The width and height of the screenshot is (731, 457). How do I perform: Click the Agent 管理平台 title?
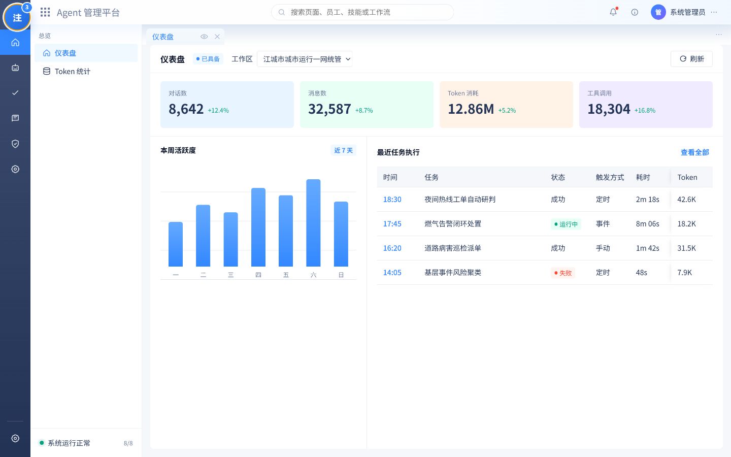click(x=88, y=12)
